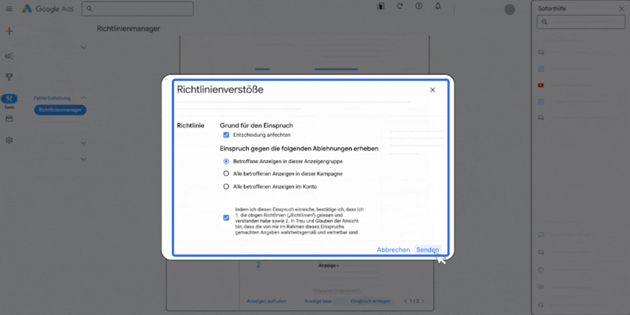The height and width of the screenshot is (315, 630).
Task: Open Admin gear icon in sidebar
Action: click(x=9, y=140)
